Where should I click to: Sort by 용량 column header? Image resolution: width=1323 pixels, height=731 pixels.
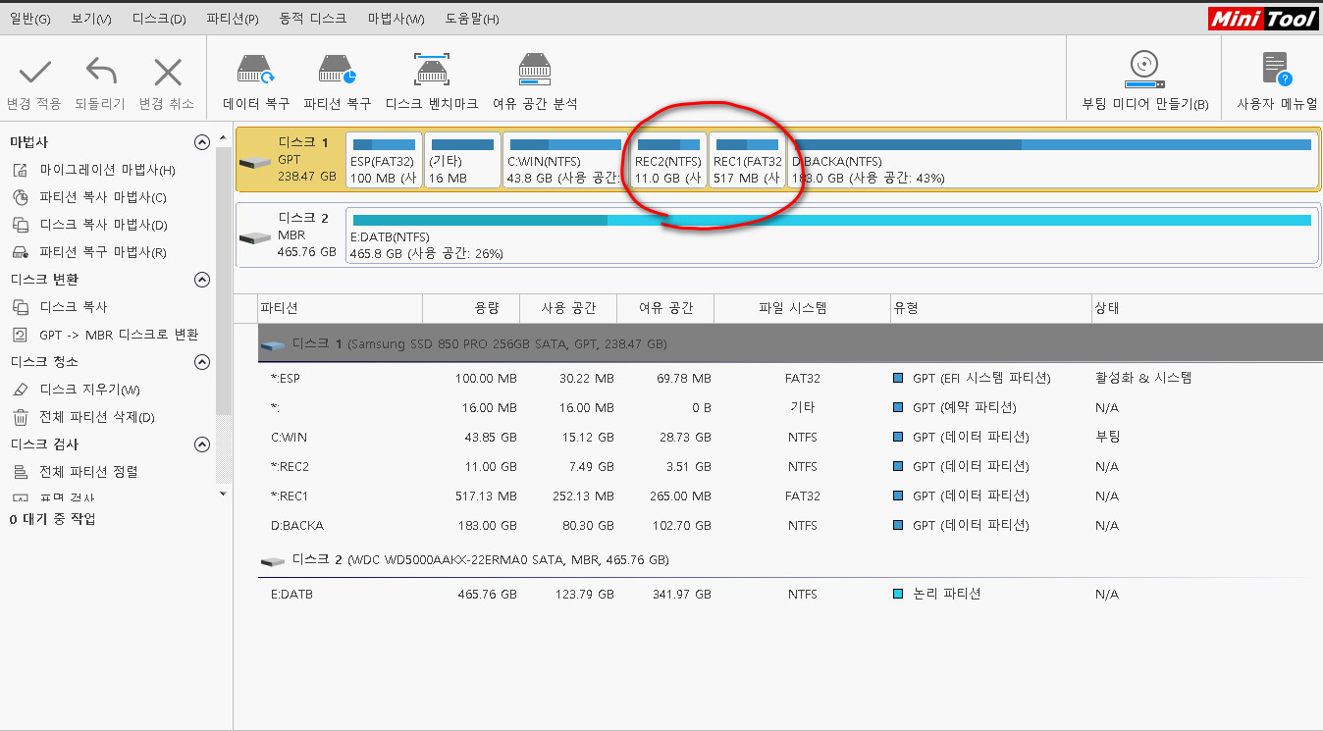(471, 308)
